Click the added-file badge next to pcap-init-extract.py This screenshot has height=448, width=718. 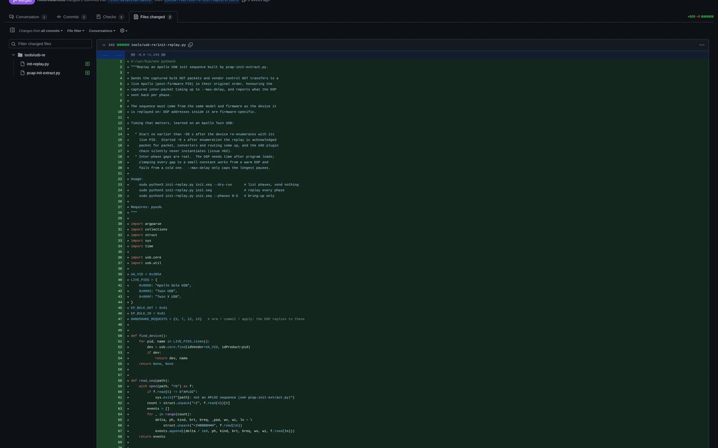(88, 73)
